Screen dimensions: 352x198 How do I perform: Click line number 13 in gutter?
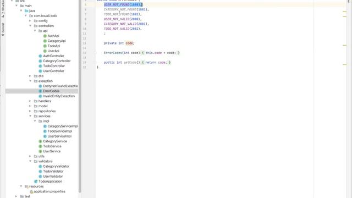coord(84,43)
